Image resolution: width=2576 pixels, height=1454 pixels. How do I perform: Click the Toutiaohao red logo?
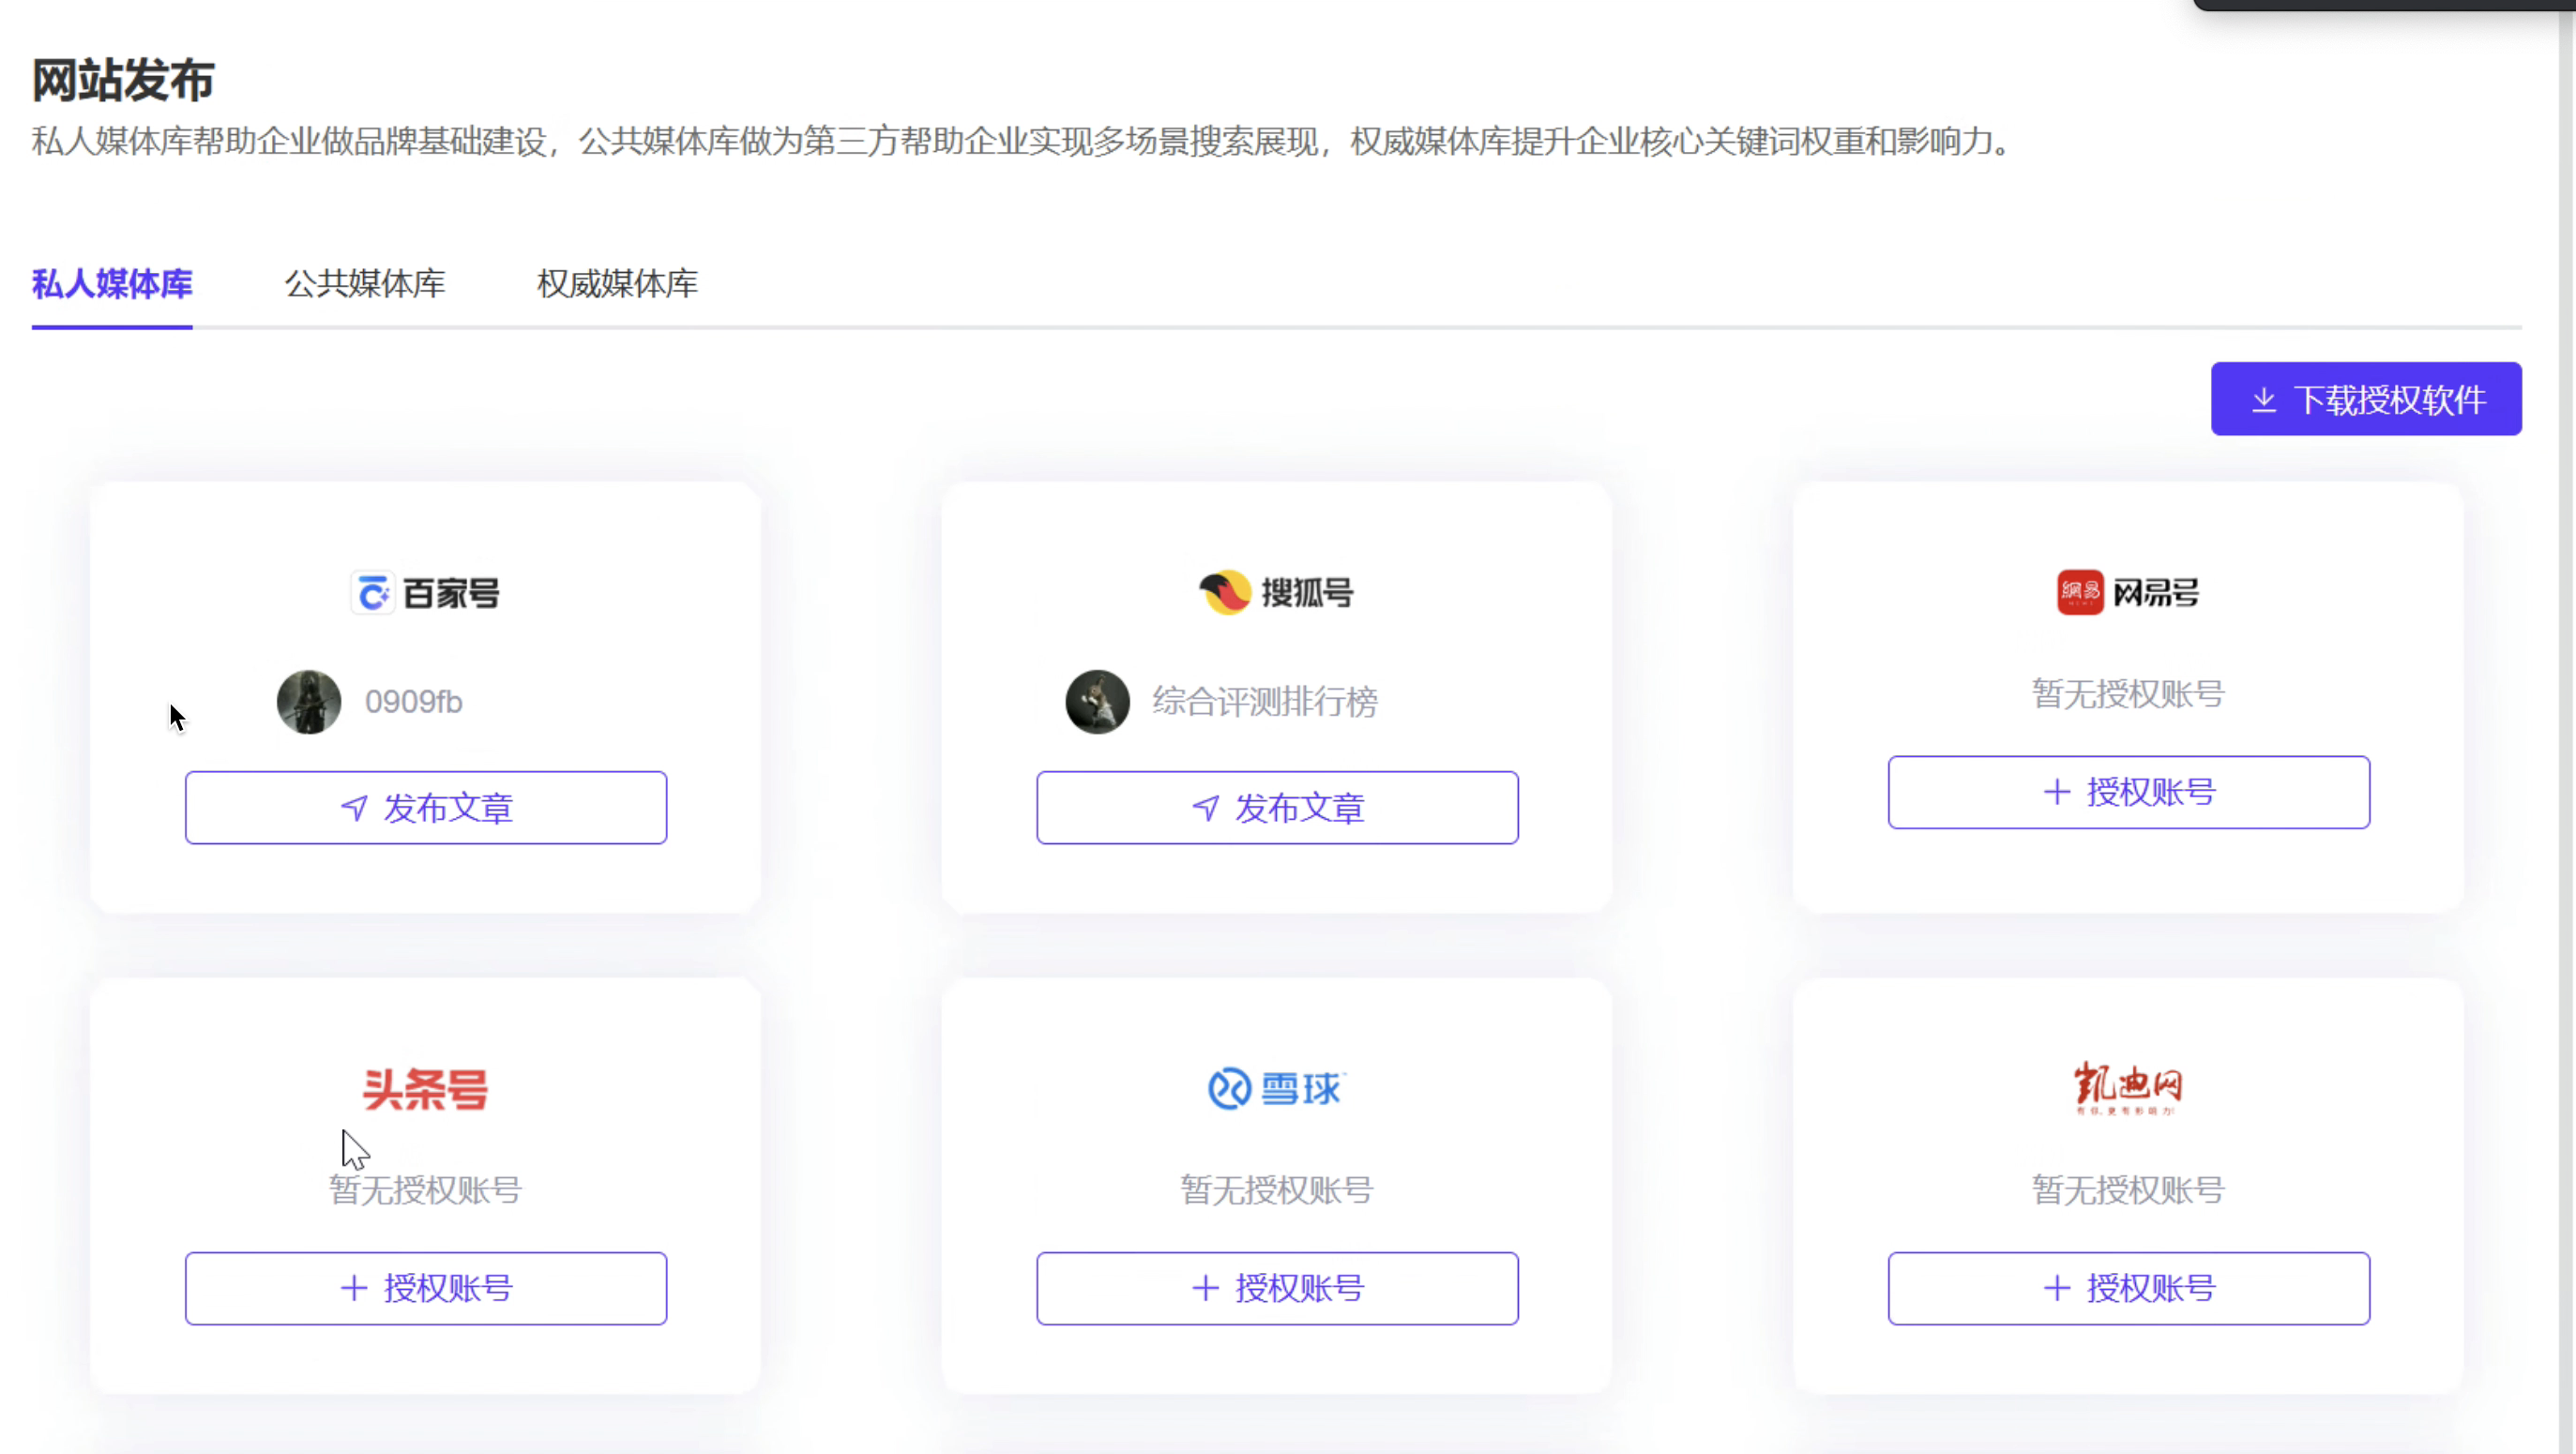click(x=425, y=1089)
